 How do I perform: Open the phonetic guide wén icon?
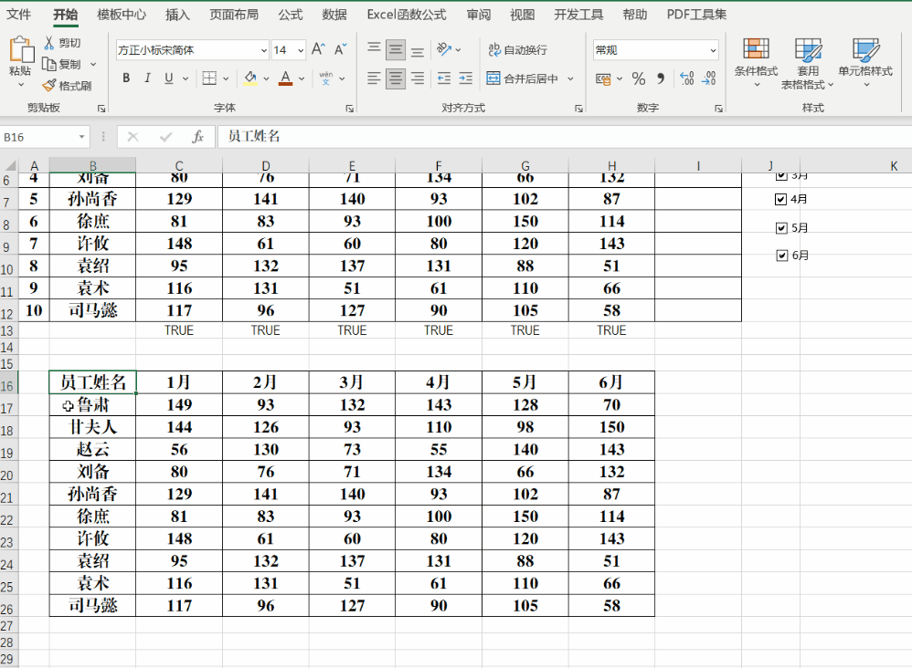[326, 78]
